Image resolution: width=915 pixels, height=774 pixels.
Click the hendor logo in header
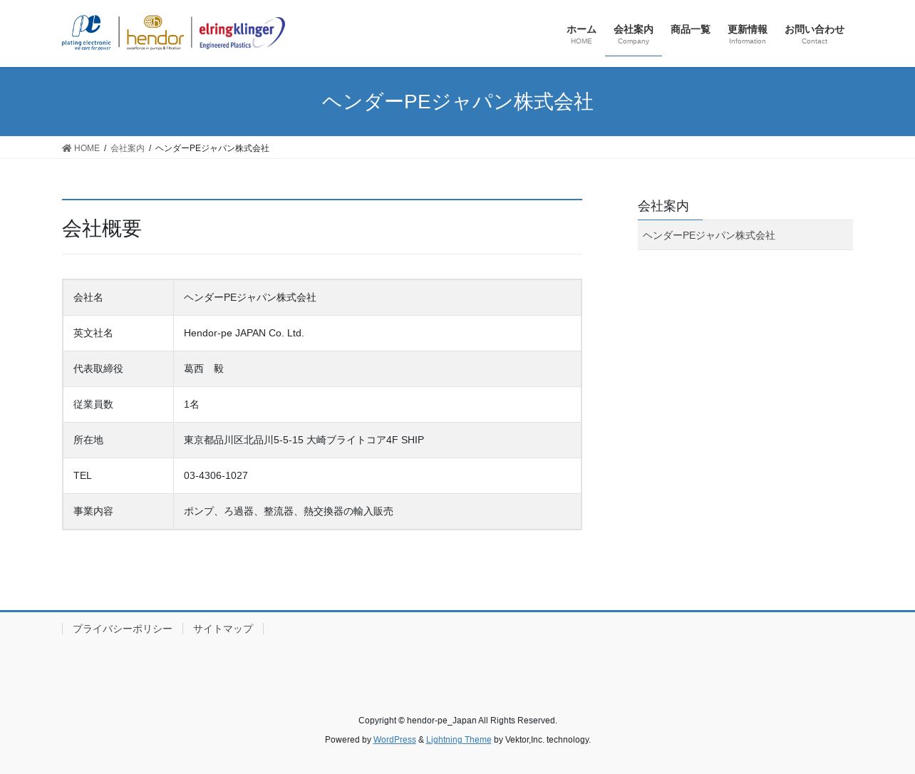click(x=155, y=33)
